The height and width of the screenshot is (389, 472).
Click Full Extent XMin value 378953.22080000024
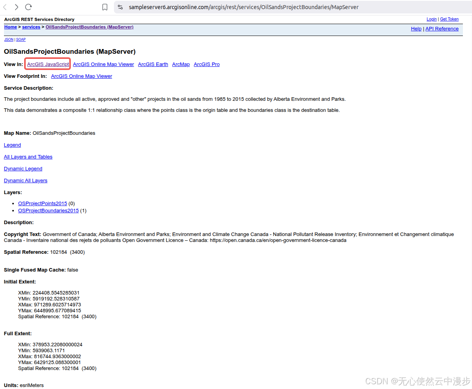coord(57,345)
